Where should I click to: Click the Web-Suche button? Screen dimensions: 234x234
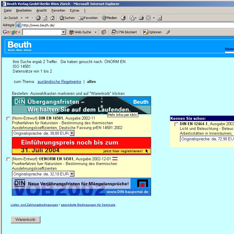coord(80,32)
